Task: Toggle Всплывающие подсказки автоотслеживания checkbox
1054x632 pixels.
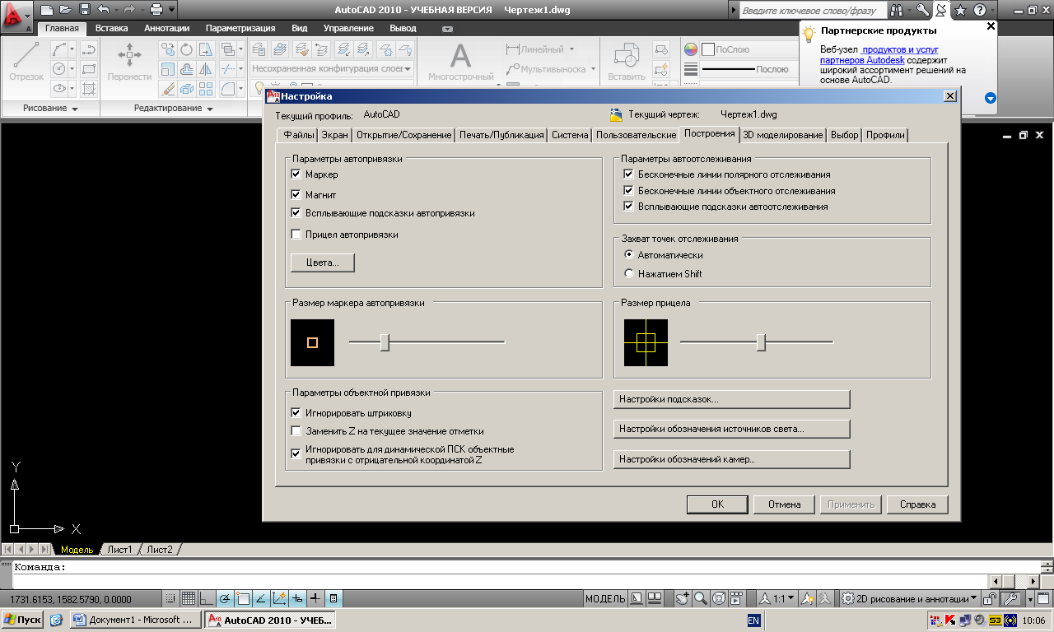Action: coord(629,207)
